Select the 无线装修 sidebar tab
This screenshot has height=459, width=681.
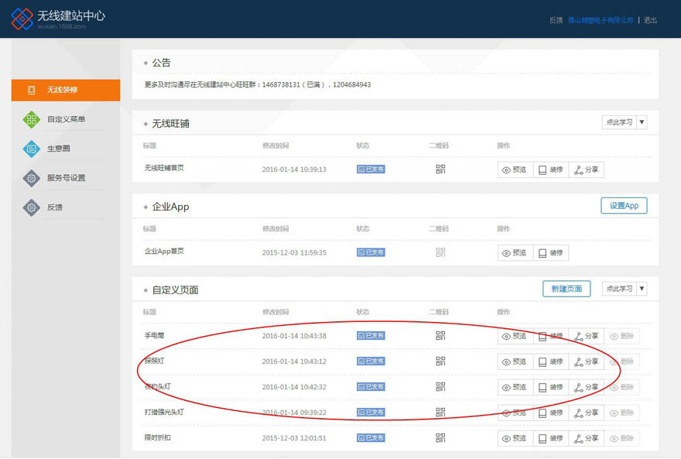click(x=66, y=90)
